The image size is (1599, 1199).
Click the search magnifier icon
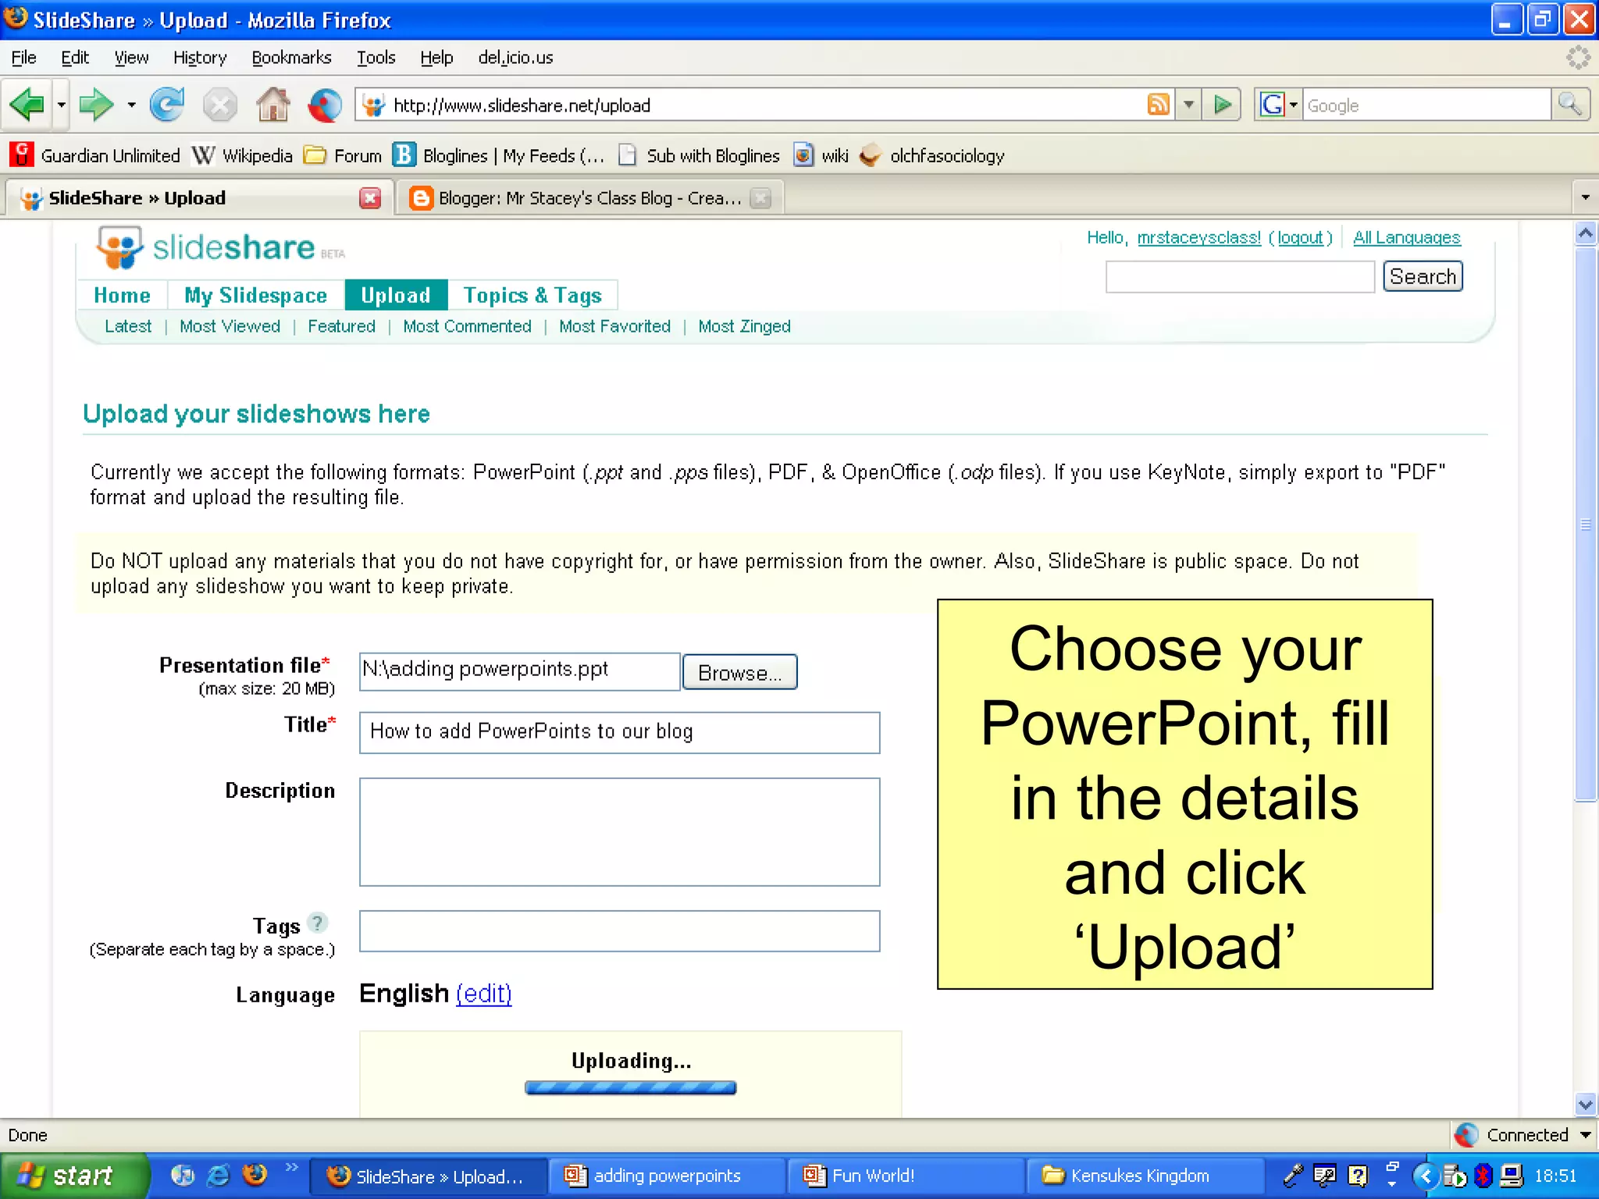(1570, 105)
